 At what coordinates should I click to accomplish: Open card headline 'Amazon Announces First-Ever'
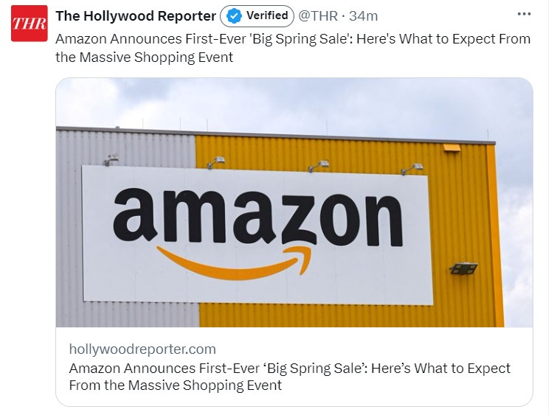tap(165, 369)
